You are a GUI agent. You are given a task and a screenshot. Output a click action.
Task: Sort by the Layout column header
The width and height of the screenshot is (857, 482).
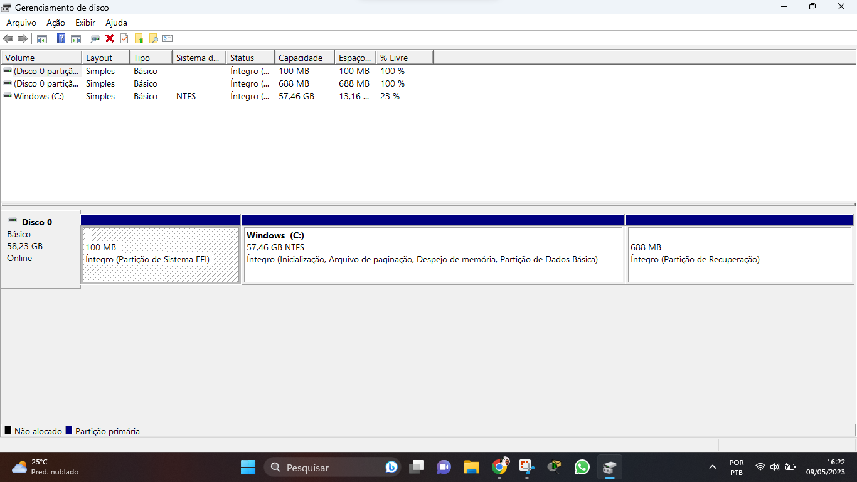(x=105, y=58)
